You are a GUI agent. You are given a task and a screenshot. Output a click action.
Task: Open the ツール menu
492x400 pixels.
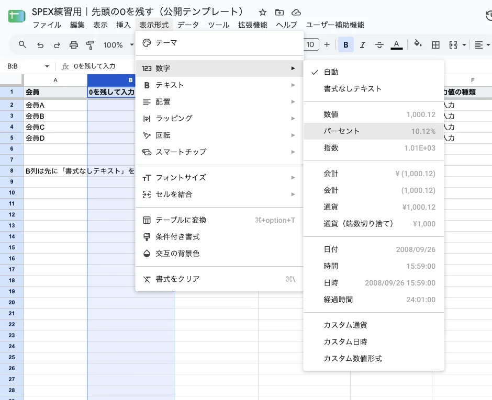click(219, 25)
